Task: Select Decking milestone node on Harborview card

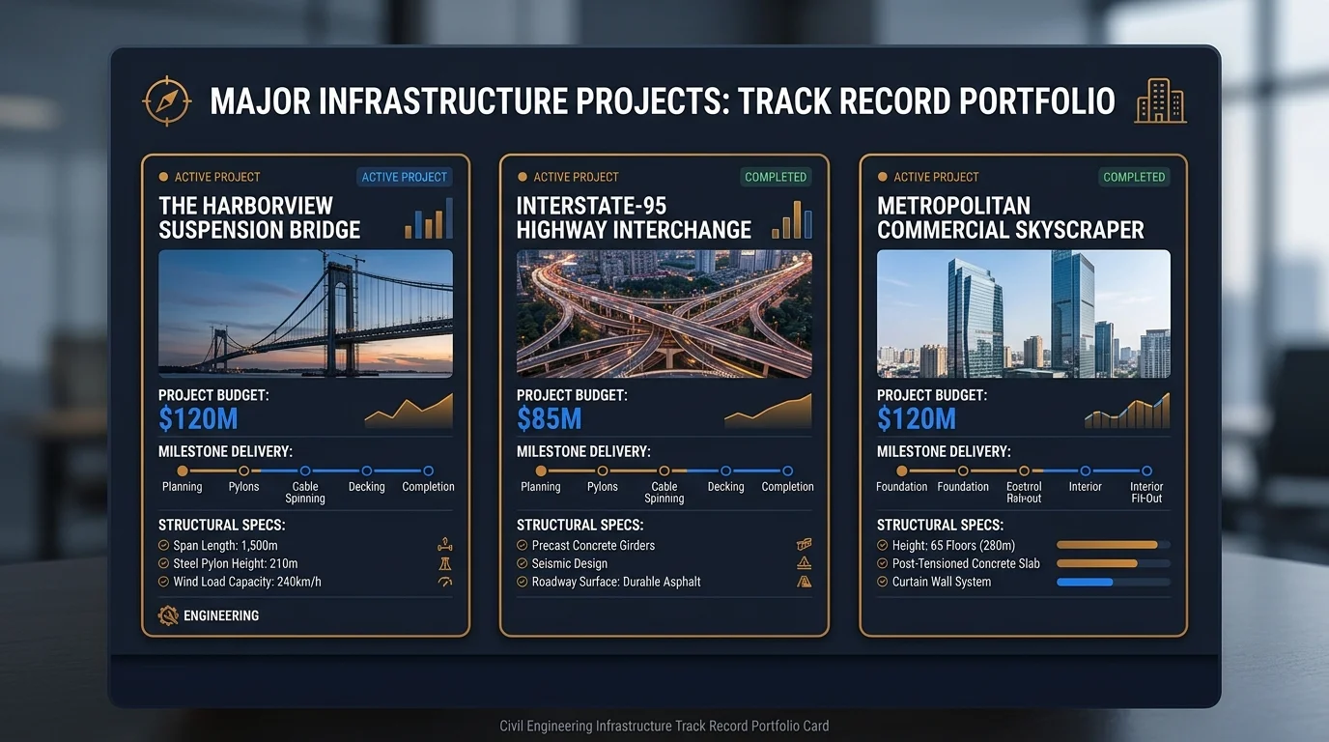Action: (367, 471)
